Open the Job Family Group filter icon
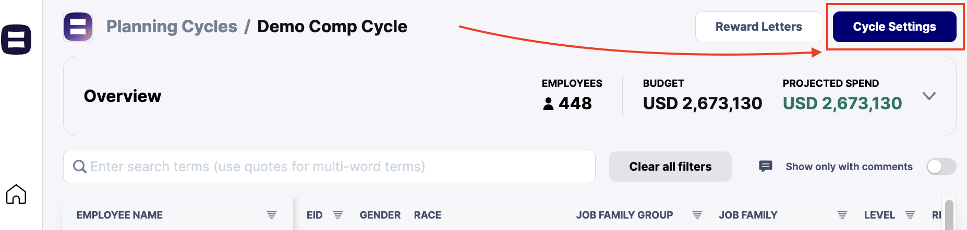Viewport: 967px width, 230px height. point(697,215)
